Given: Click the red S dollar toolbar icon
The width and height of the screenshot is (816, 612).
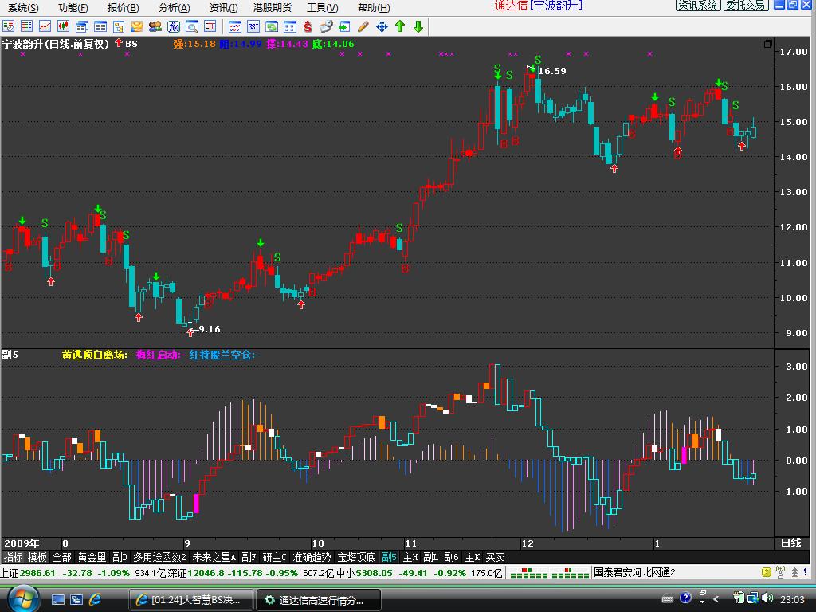Looking at the screenshot, I should coord(307,27).
